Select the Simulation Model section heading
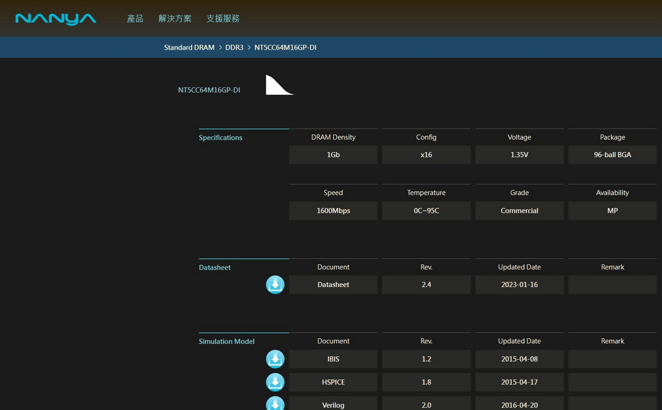662x410 pixels. tap(227, 341)
